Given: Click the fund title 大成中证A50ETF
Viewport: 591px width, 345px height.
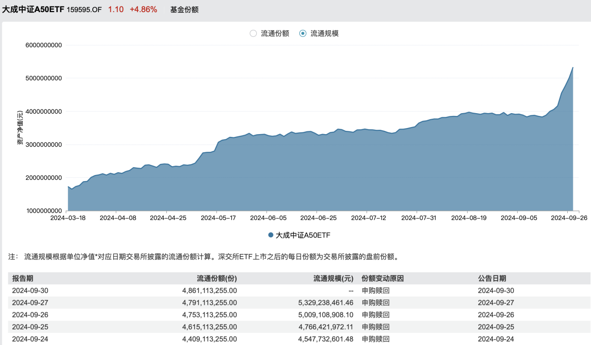Looking at the screenshot, I should coord(33,9).
